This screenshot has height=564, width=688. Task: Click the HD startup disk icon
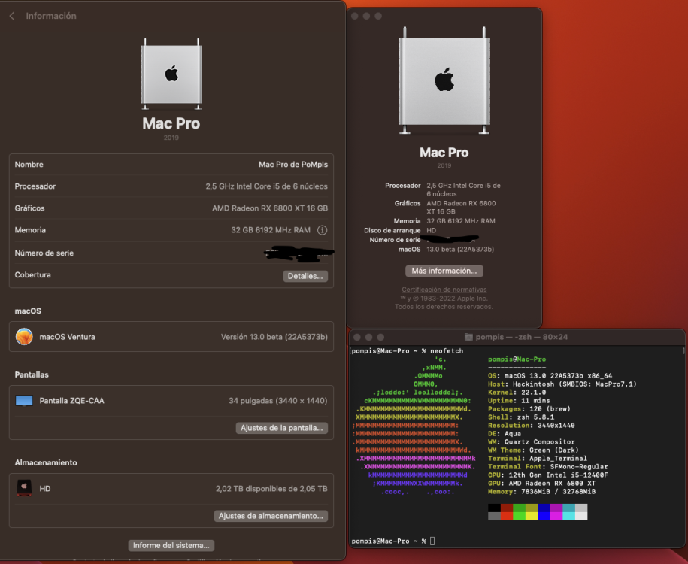(x=24, y=488)
